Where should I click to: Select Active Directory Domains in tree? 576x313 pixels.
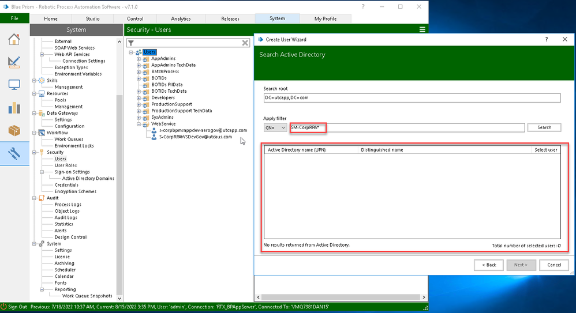click(x=88, y=178)
